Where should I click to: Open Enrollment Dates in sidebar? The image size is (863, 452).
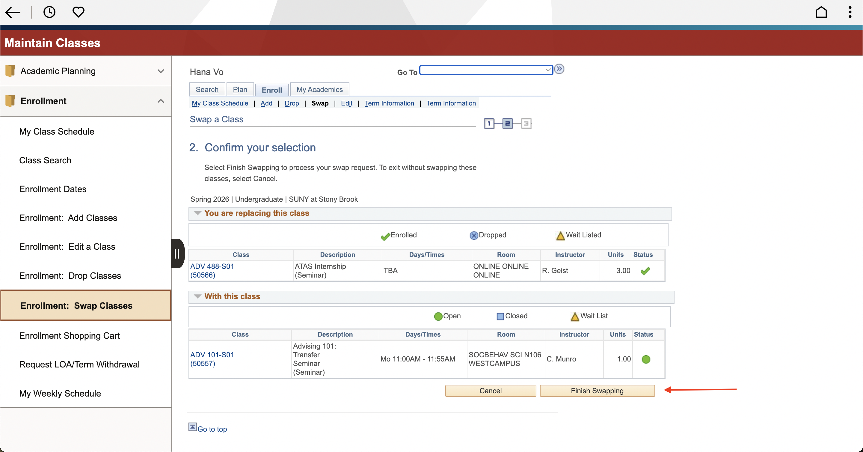53,189
